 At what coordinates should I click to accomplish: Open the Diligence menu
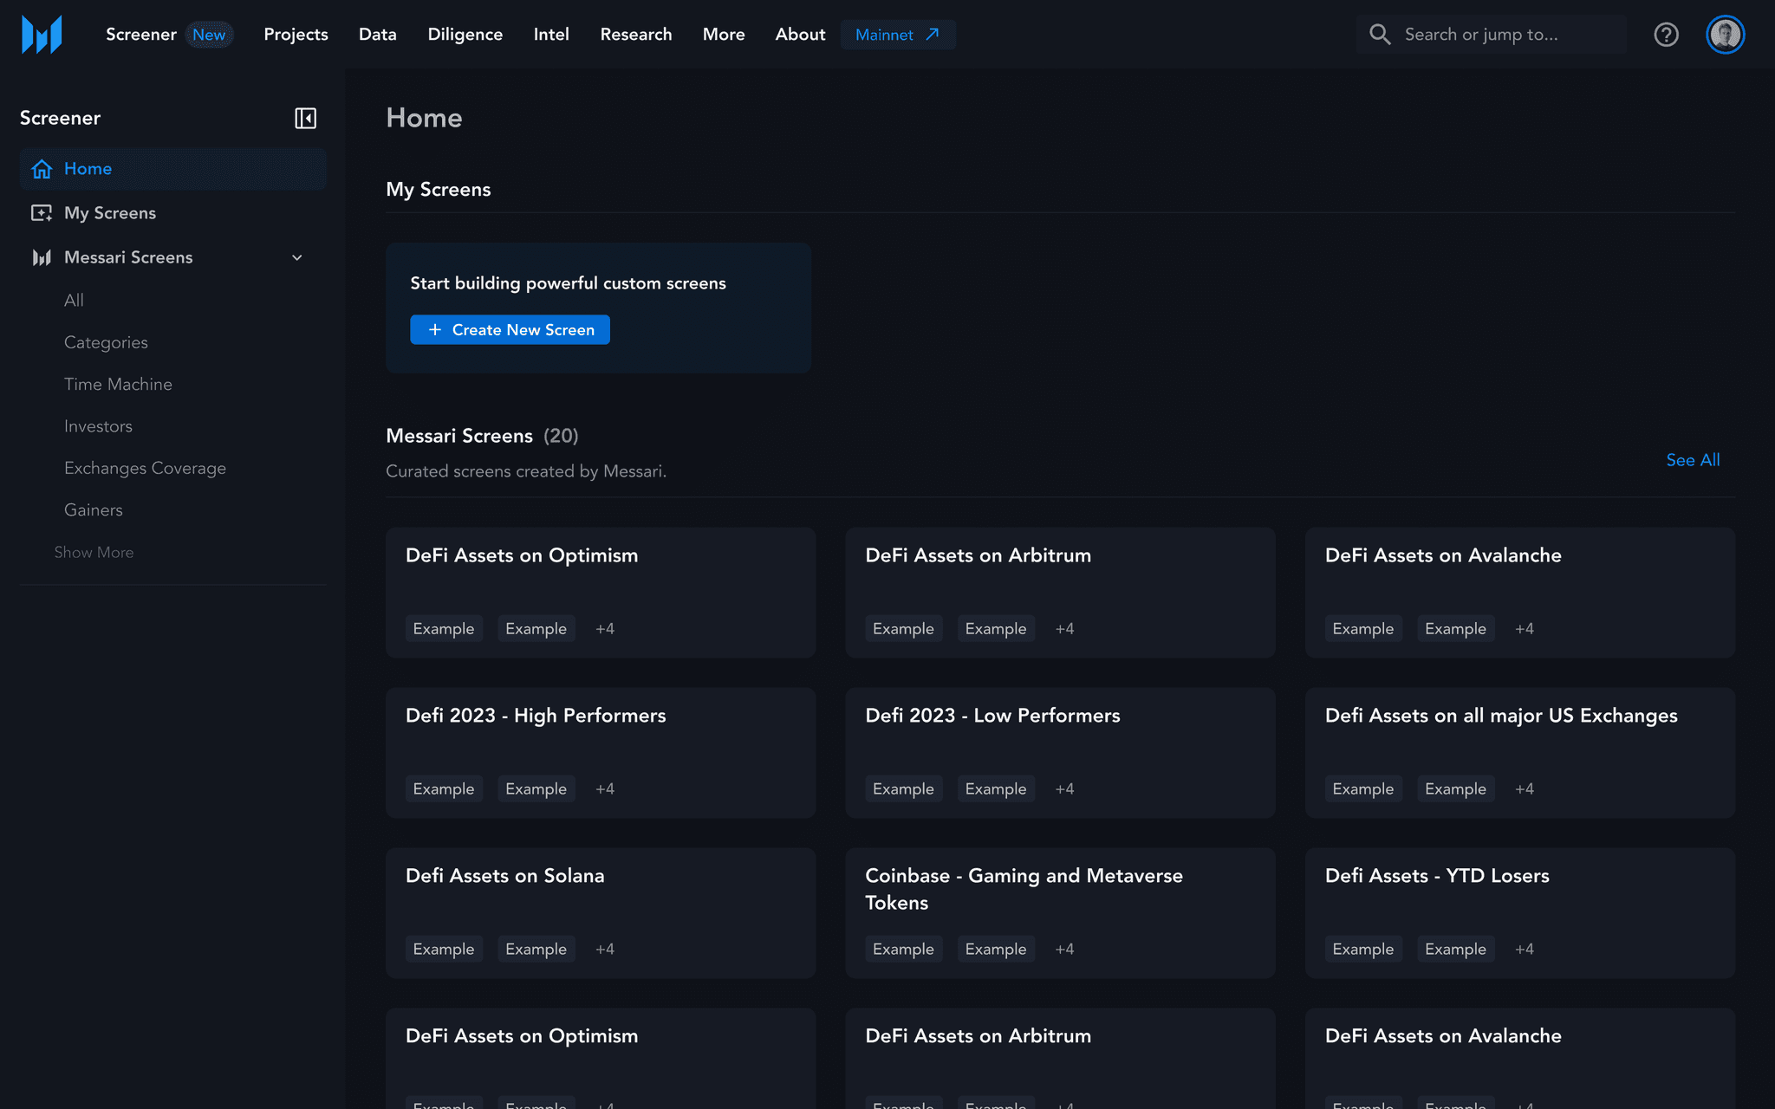[x=465, y=35]
